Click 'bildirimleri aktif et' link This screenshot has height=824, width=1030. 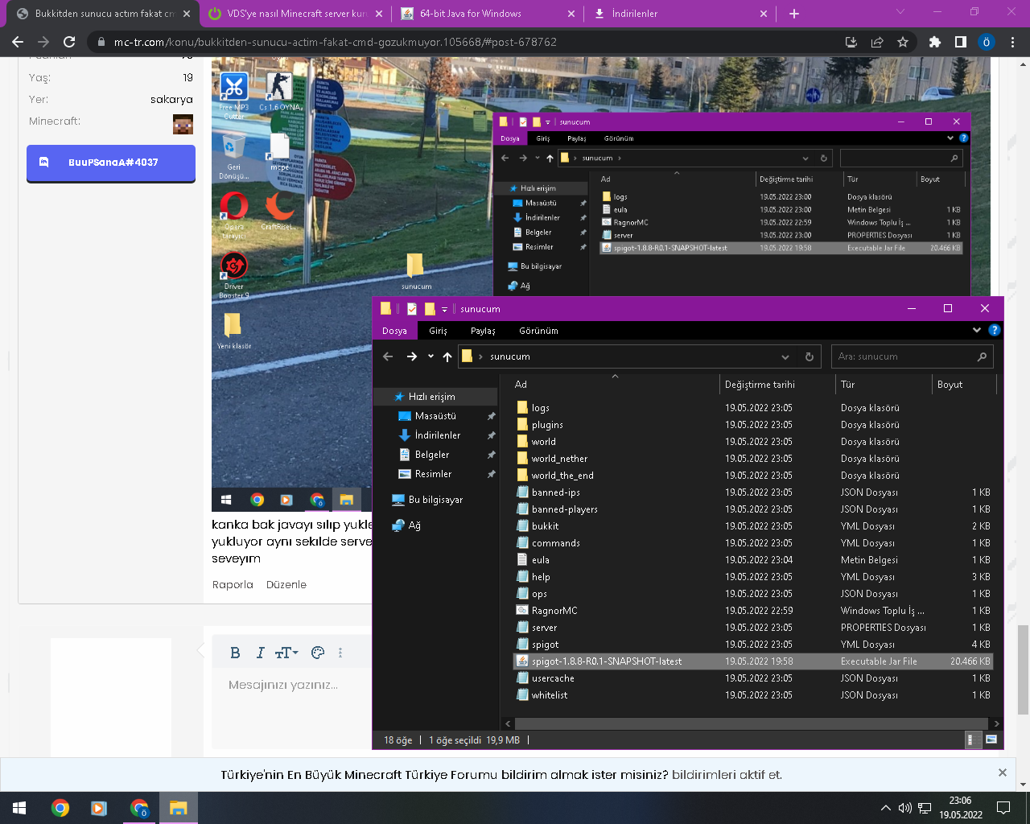click(x=727, y=775)
